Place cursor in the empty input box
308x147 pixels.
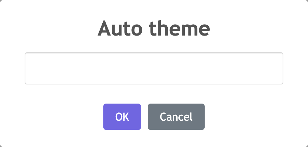pos(154,68)
